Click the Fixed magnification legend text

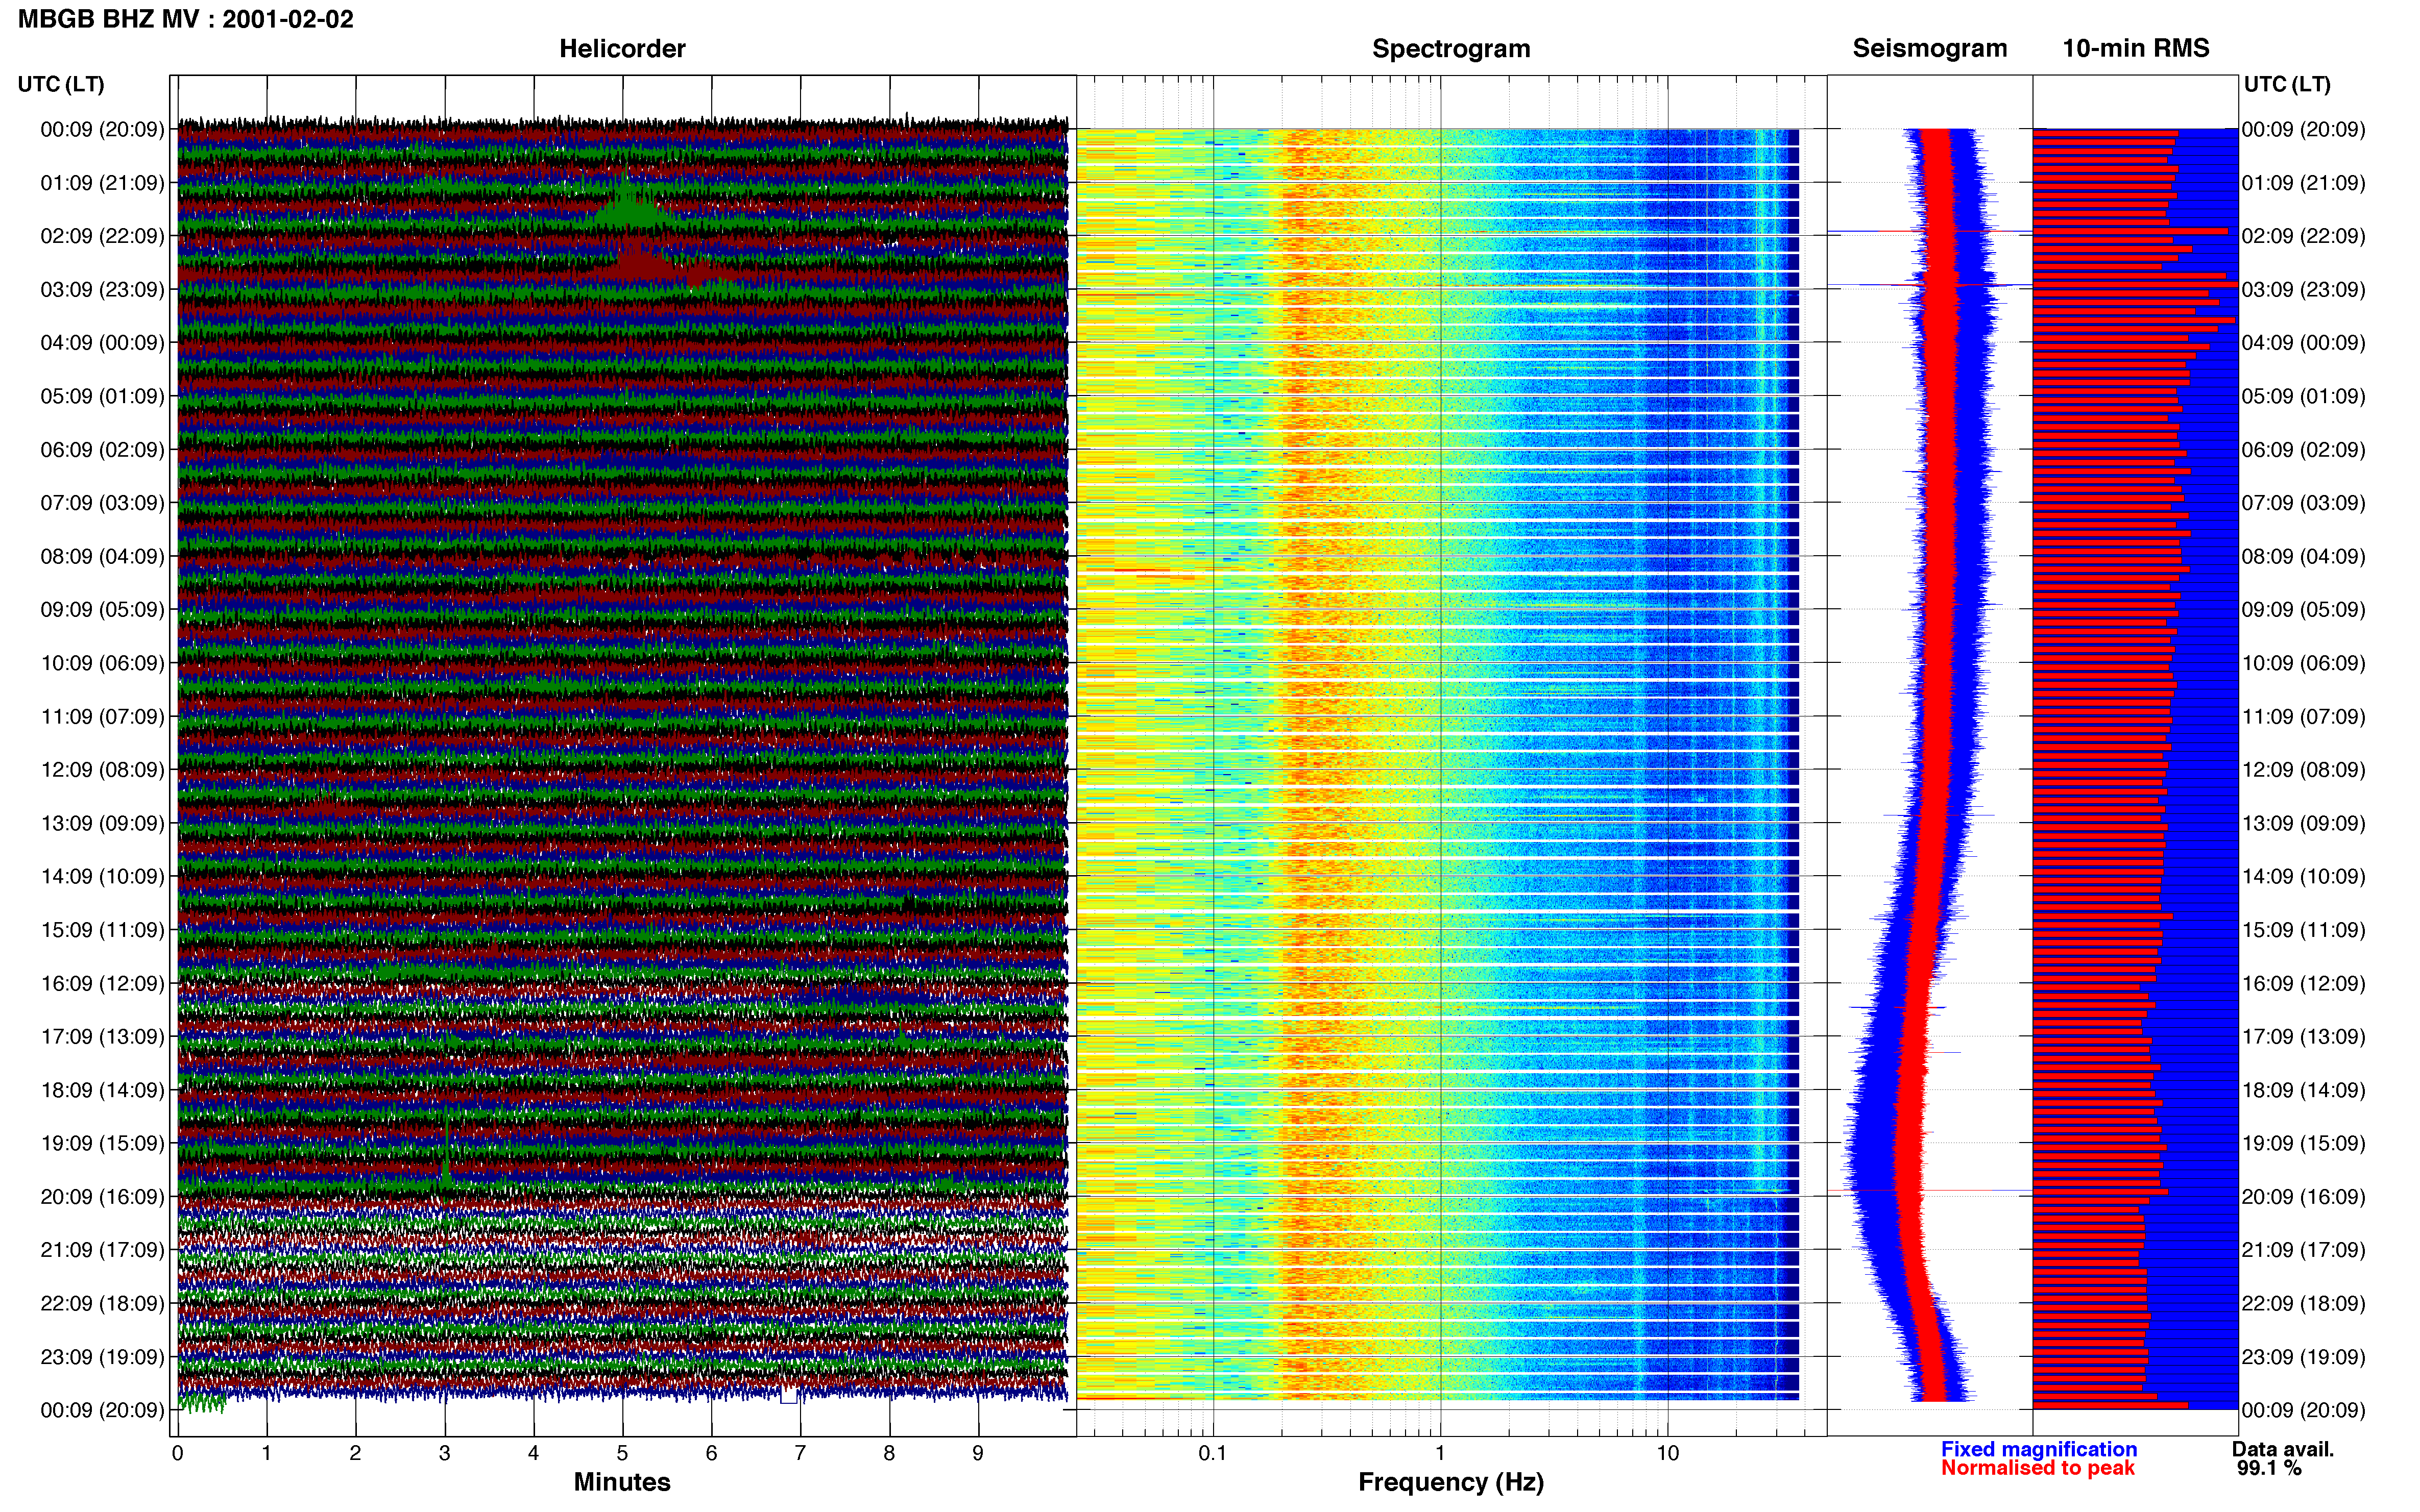[x=2039, y=1449]
